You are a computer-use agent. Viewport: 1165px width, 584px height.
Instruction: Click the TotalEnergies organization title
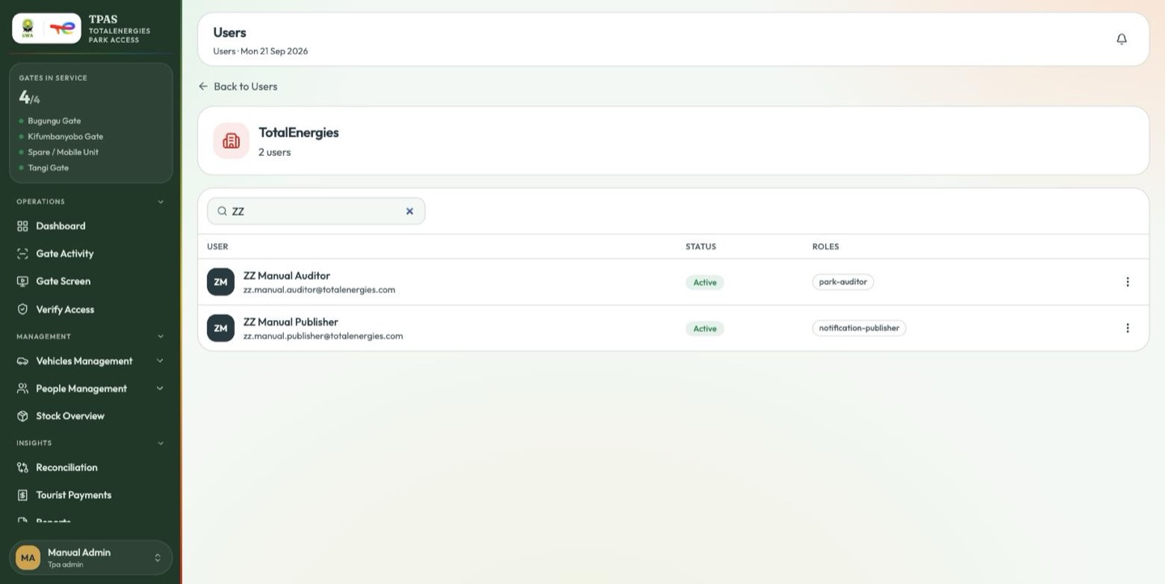[x=299, y=132]
